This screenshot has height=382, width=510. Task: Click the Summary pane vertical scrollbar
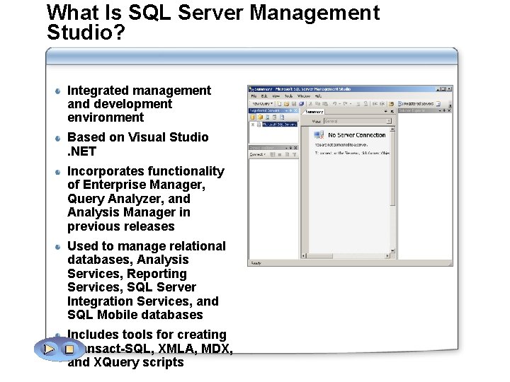click(392, 191)
